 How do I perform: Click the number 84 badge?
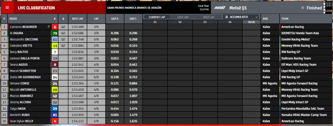coord(55,77)
